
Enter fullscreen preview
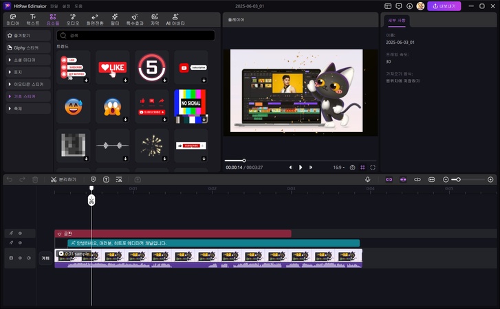coord(373,168)
